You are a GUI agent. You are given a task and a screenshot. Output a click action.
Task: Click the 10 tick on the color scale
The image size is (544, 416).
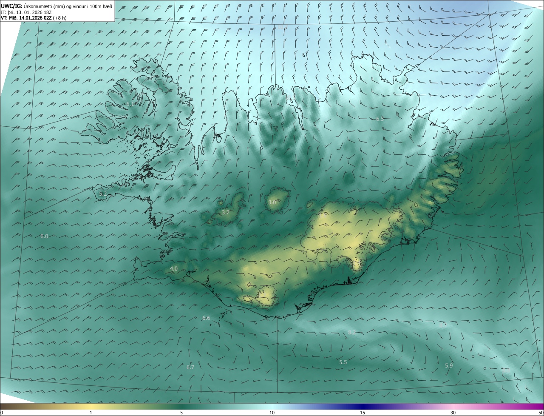coord(272,413)
